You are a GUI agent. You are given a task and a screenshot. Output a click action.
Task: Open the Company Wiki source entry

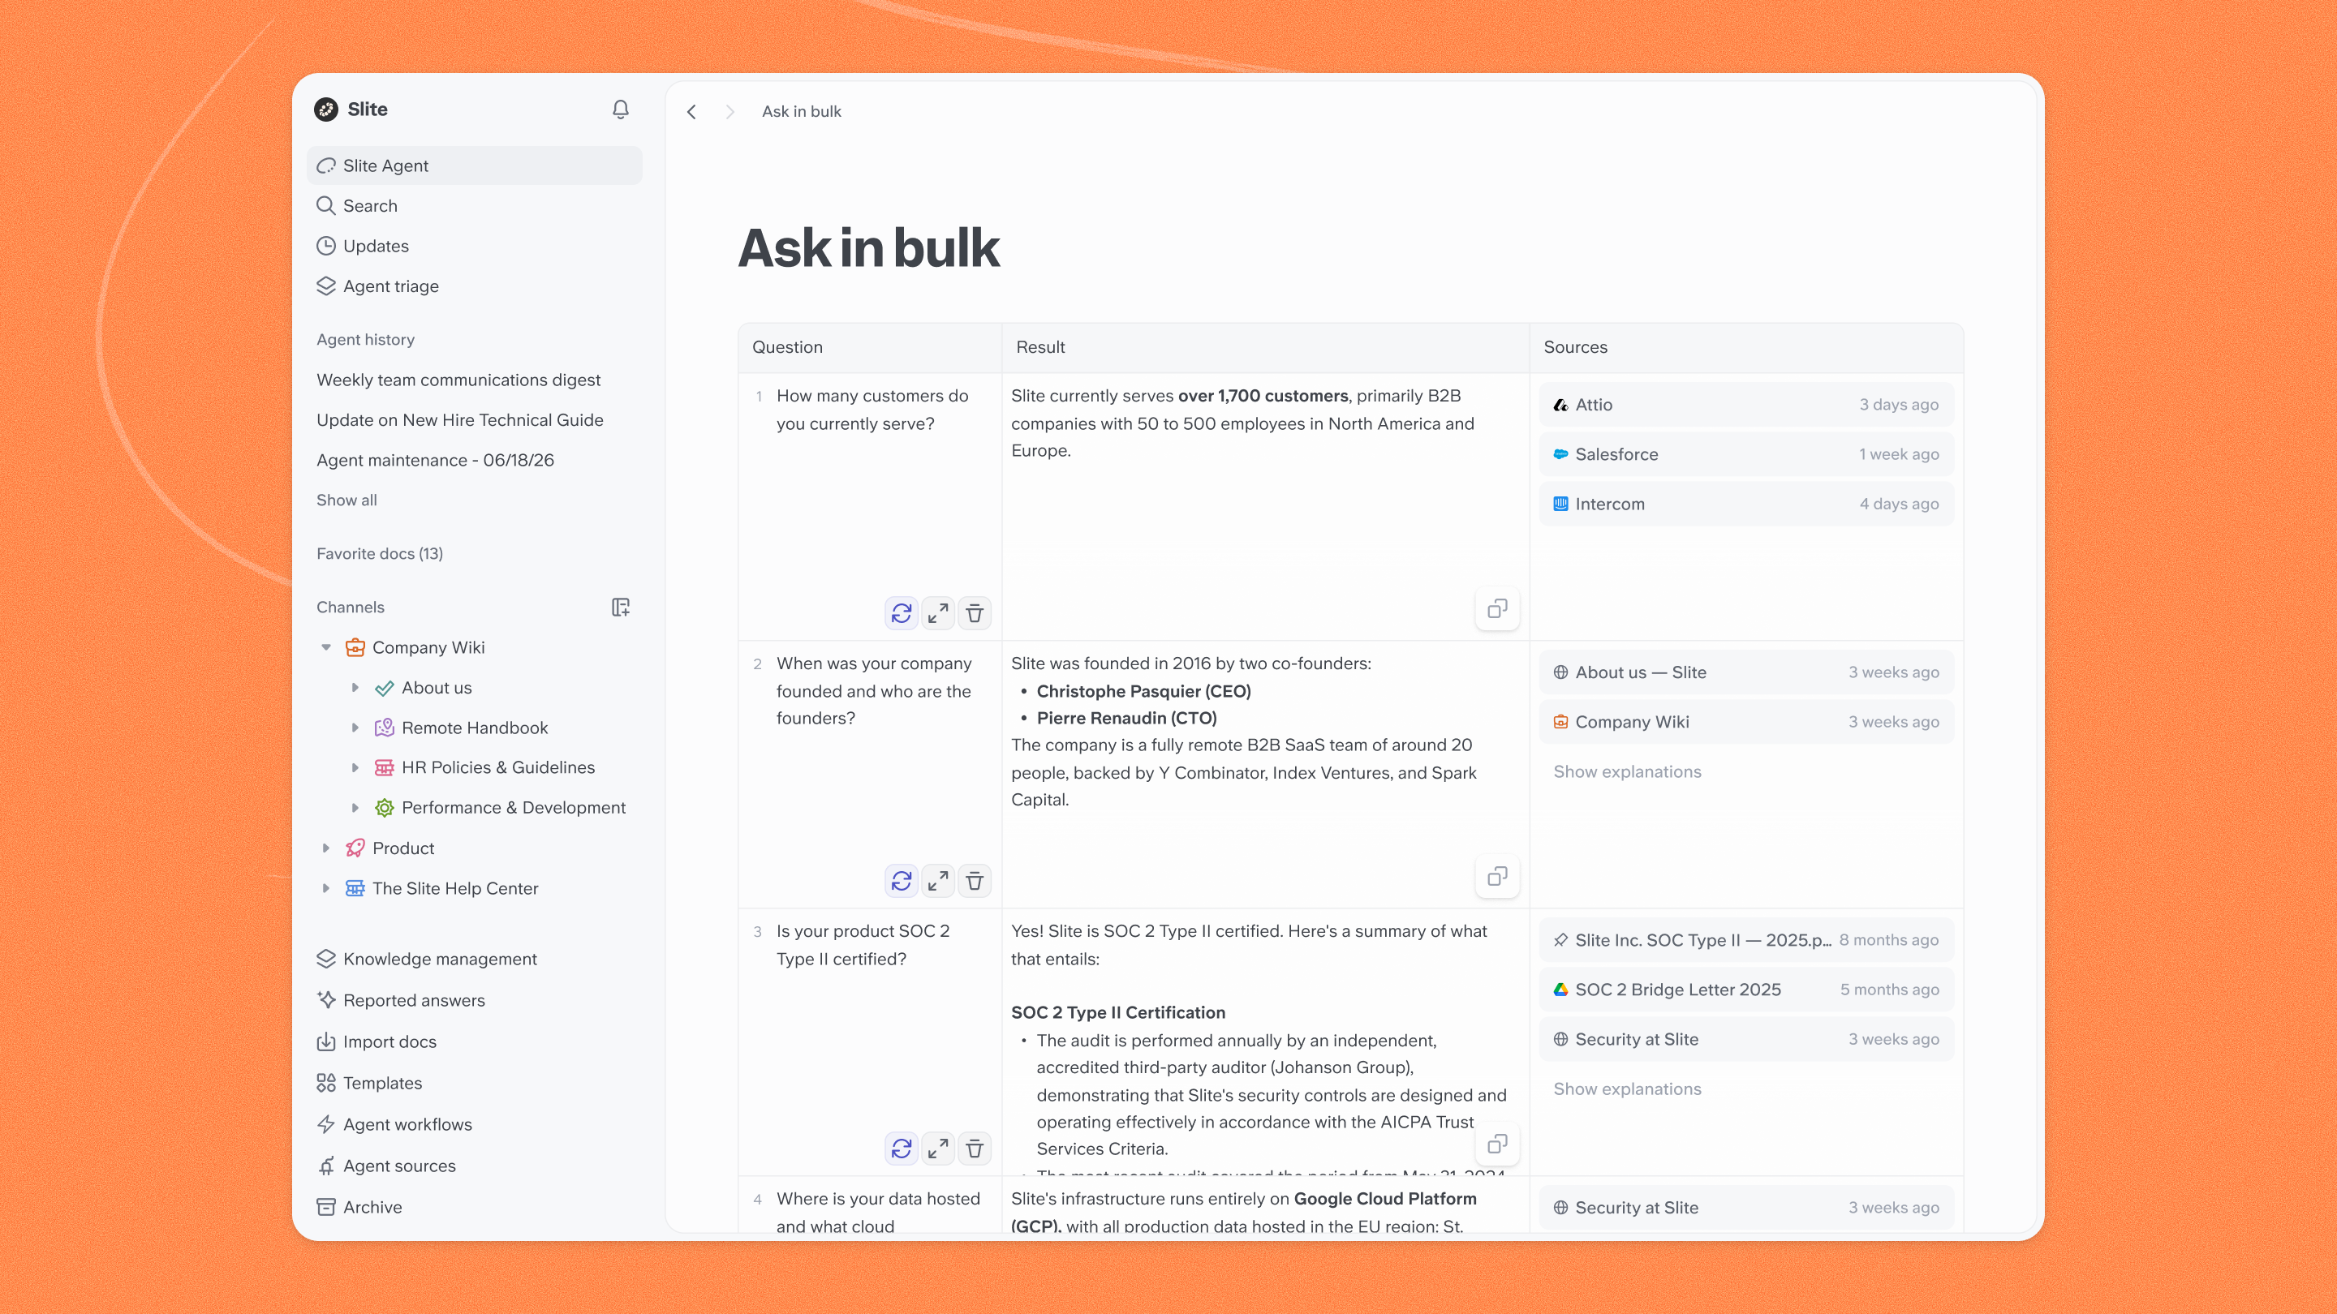[x=1745, y=722]
